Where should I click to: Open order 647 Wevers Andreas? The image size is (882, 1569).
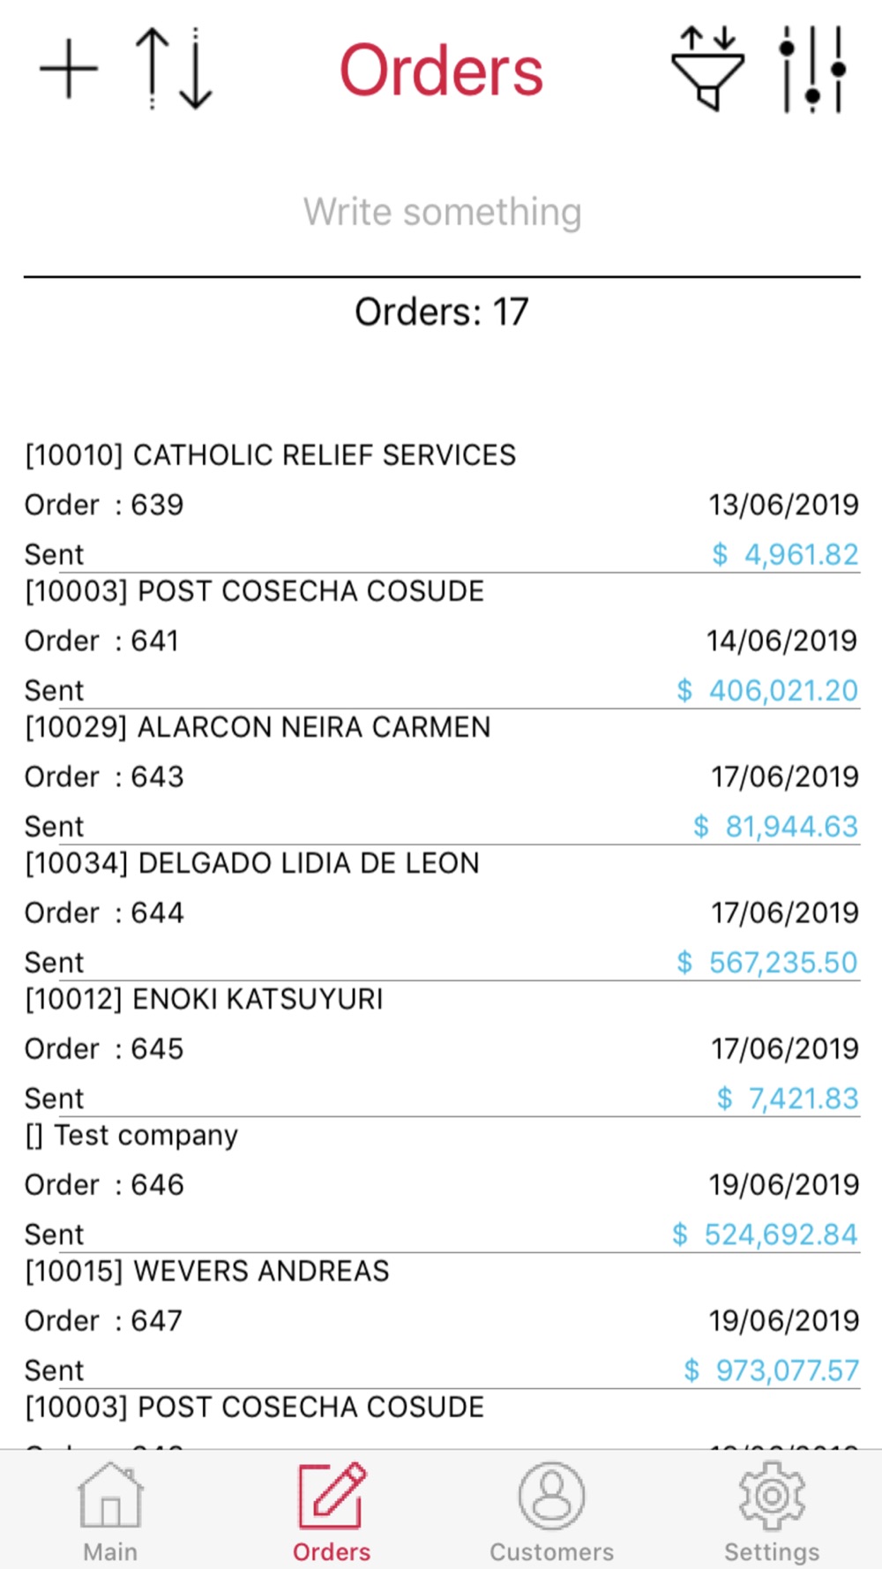pyautogui.click(x=442, y=1320)
